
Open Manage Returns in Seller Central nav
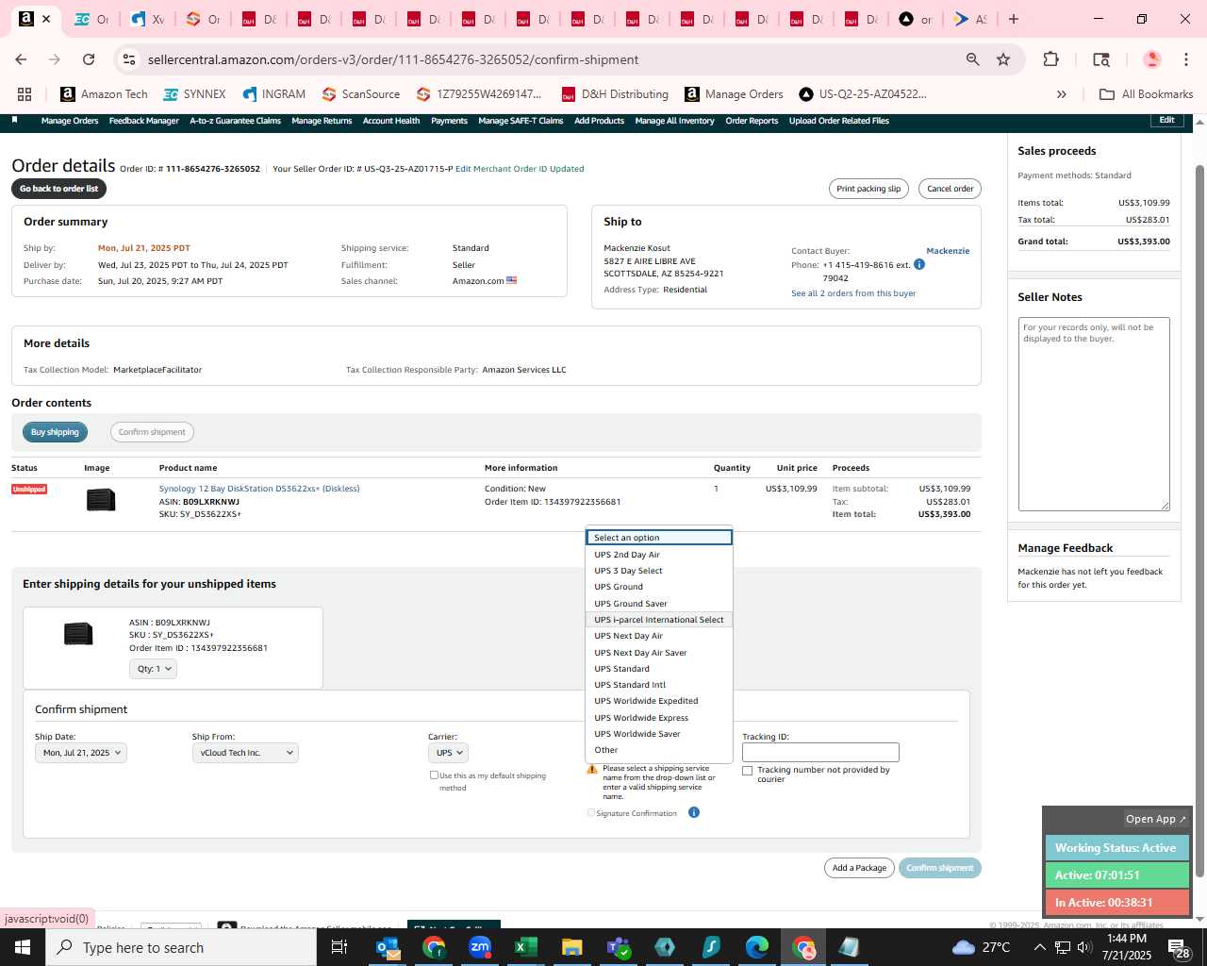322,121
